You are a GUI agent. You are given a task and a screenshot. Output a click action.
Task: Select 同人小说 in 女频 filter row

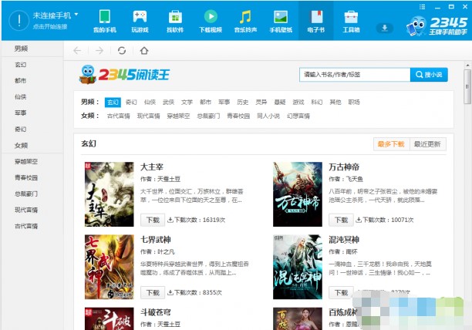tap(268, 116)
